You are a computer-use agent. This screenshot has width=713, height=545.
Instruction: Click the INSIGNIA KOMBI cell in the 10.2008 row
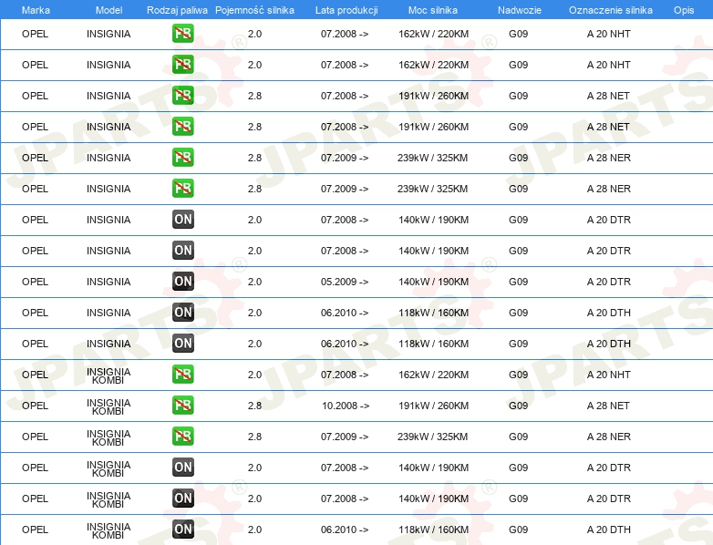(x=108, y=406)
